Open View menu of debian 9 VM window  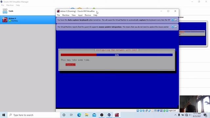73,15
